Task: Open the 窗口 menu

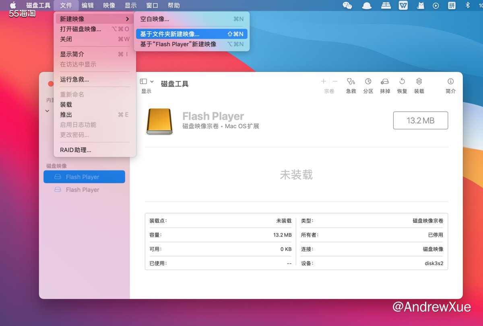Action: click(x=152, y=5)
